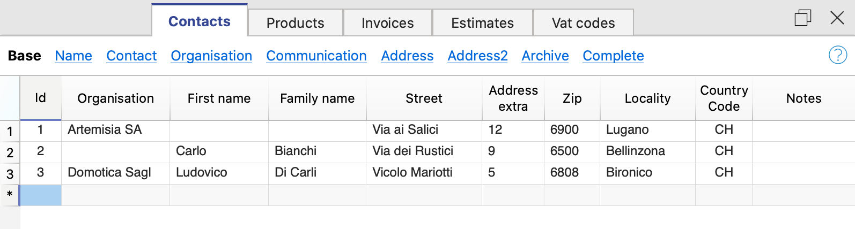Image resolution: width=855 pixels, height=229 pixels.
Task: Close the table panel with X
Action: tap(837, 18)
